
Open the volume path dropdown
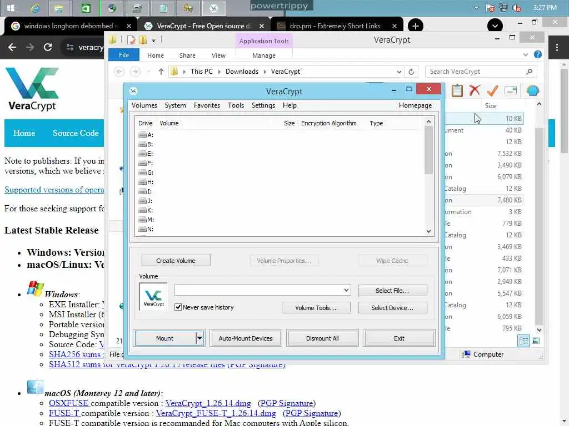tap(346, 290)
